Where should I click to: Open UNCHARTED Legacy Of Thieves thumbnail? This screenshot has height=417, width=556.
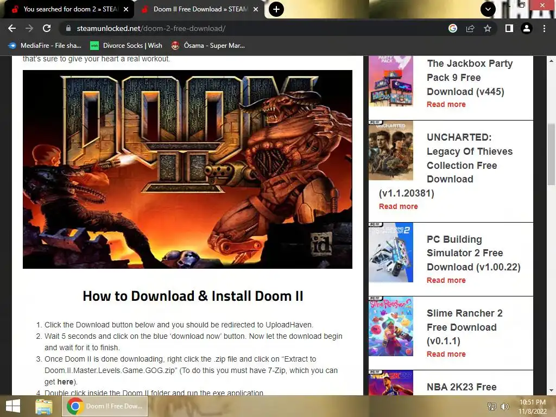click(x=391, y=150)
